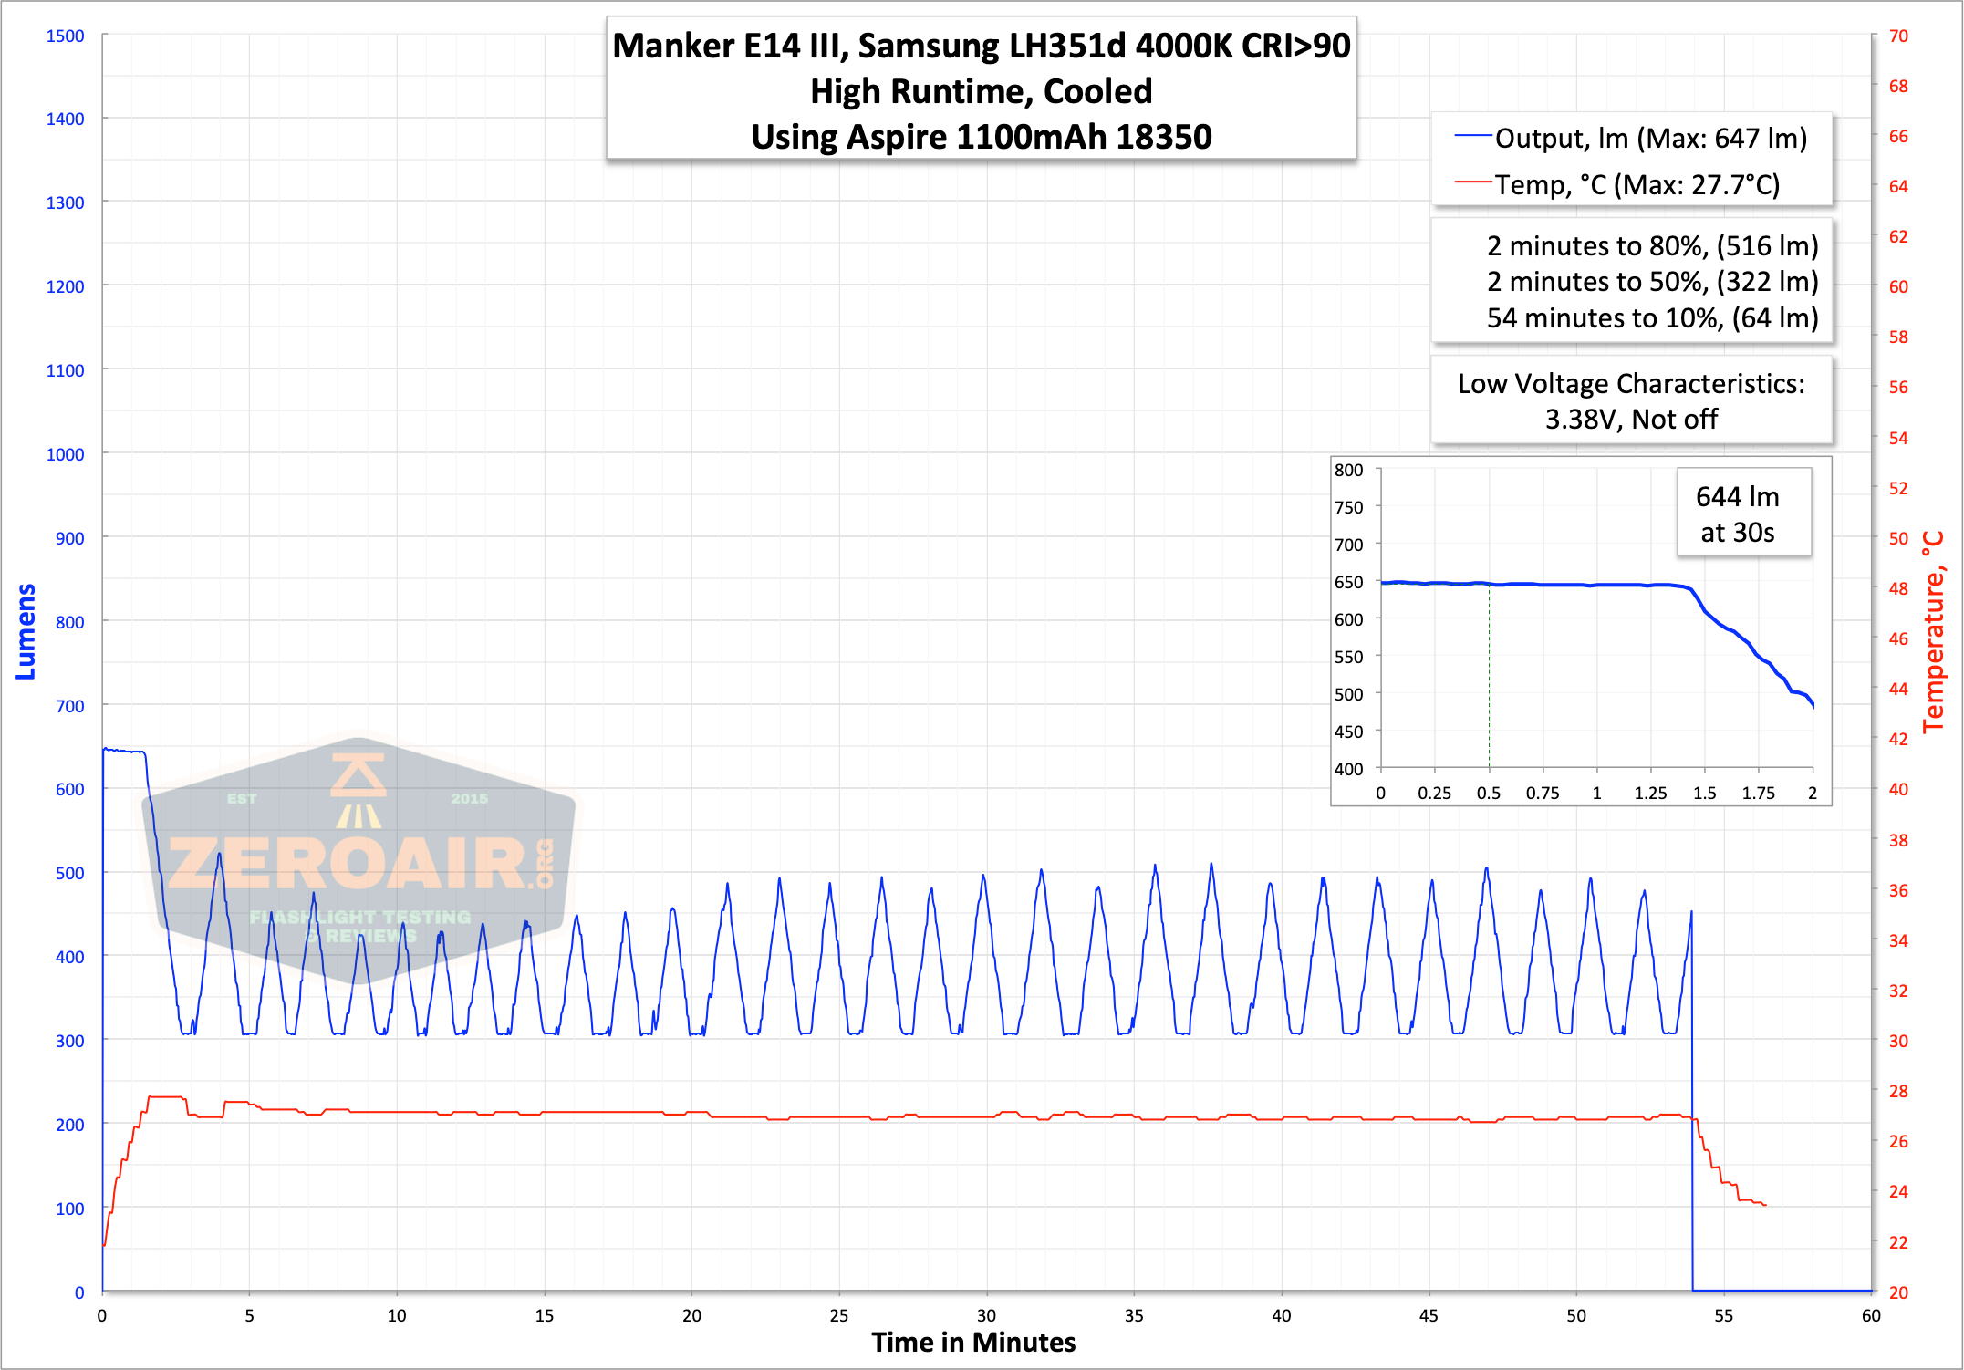1964x1370 pixels.
Task: Click the red Temp legend line
Action: [x=1472, y=183]
